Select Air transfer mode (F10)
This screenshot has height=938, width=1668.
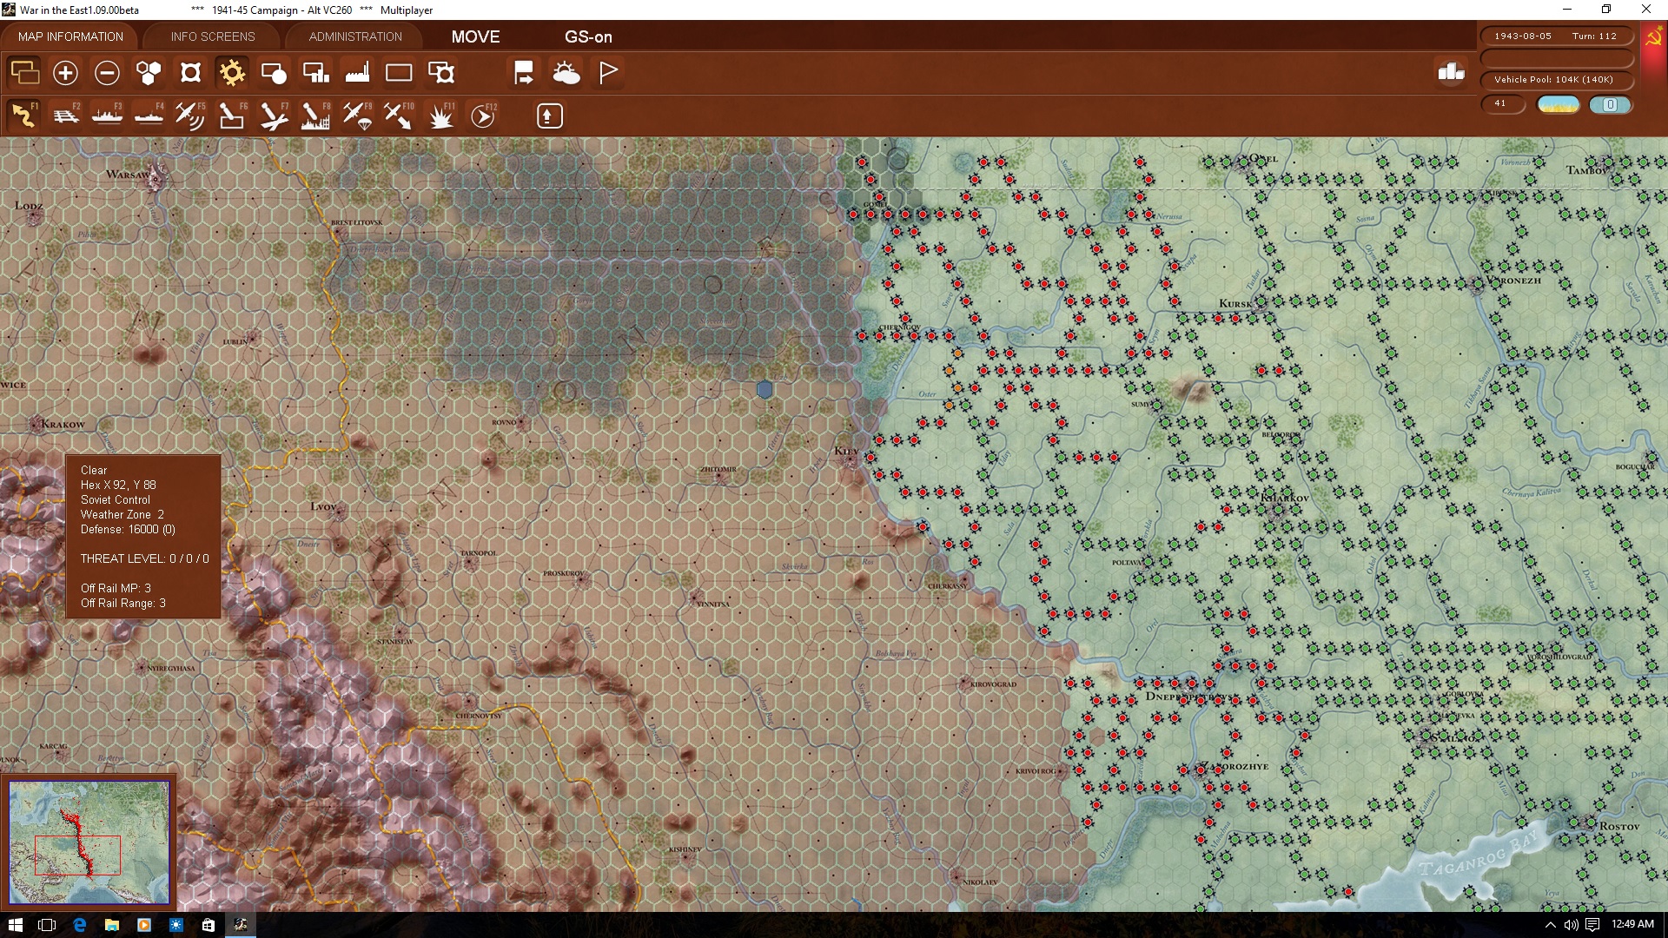pyautogui.click(x=399, y=116)
